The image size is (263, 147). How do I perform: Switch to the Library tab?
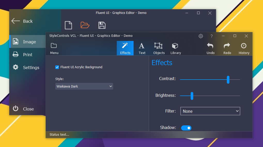(176, 48)
